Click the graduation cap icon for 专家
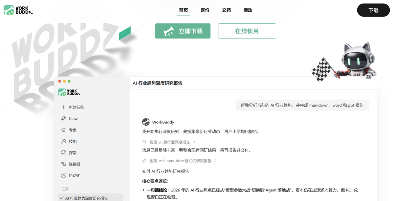Screen dimensions: 394x201 click(63, 130)
